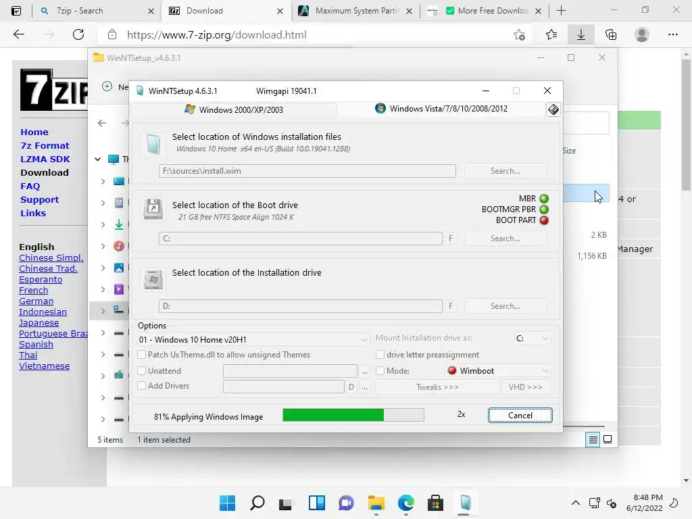
Task: Click the installation files CD icon
Action: point(153,145)
